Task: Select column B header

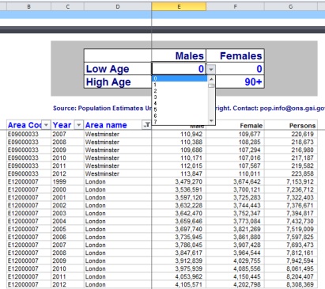Action: pos(28,6)
